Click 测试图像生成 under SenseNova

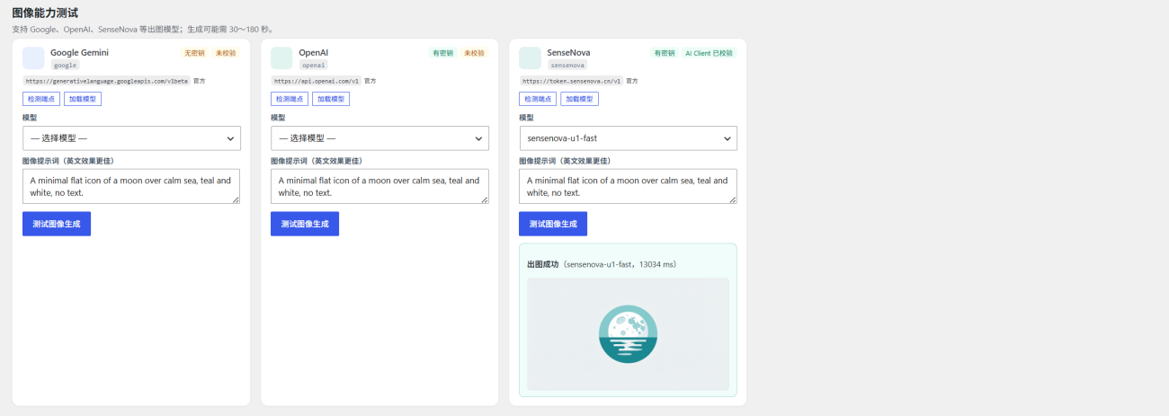(x=553, y=224)
